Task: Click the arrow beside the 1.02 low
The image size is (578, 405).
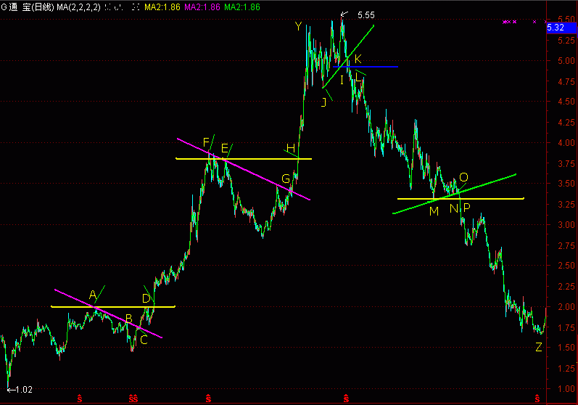Action: [9, 390]
